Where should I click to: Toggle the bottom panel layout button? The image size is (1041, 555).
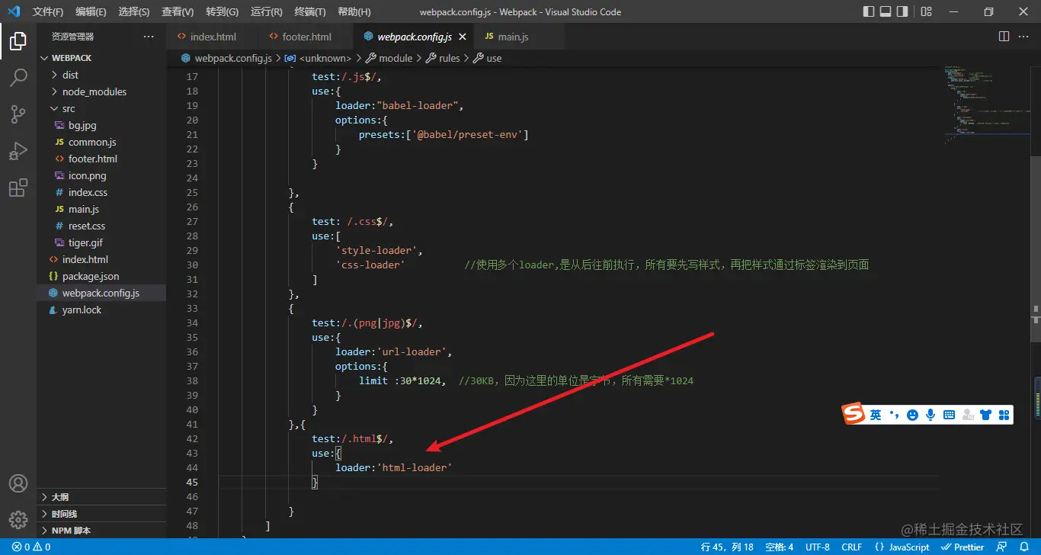886,11
